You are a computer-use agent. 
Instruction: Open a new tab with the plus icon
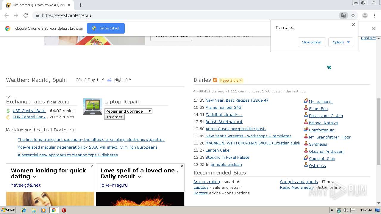[x=80, y=5]
